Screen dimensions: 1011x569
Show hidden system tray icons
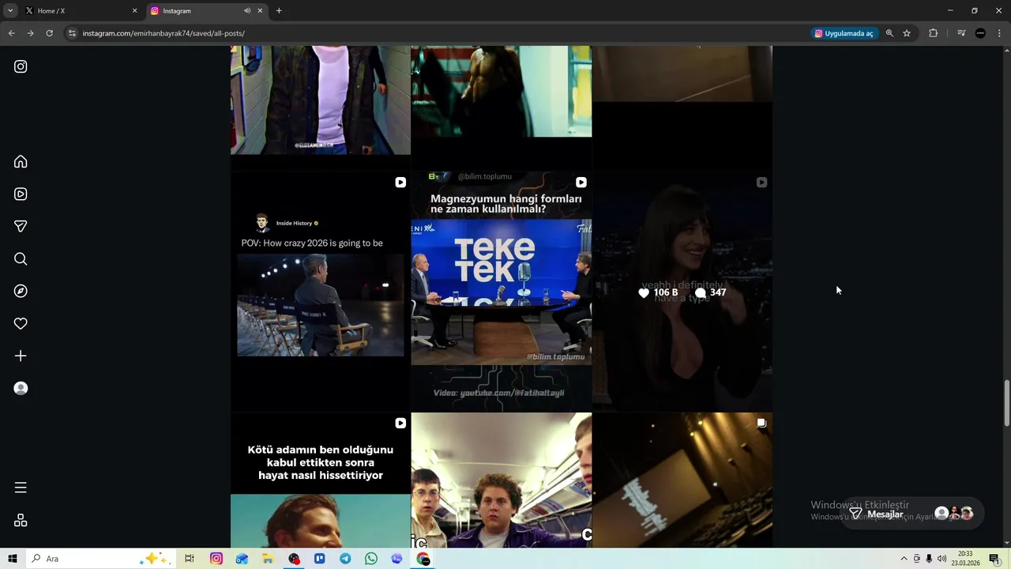coord(904,559)
